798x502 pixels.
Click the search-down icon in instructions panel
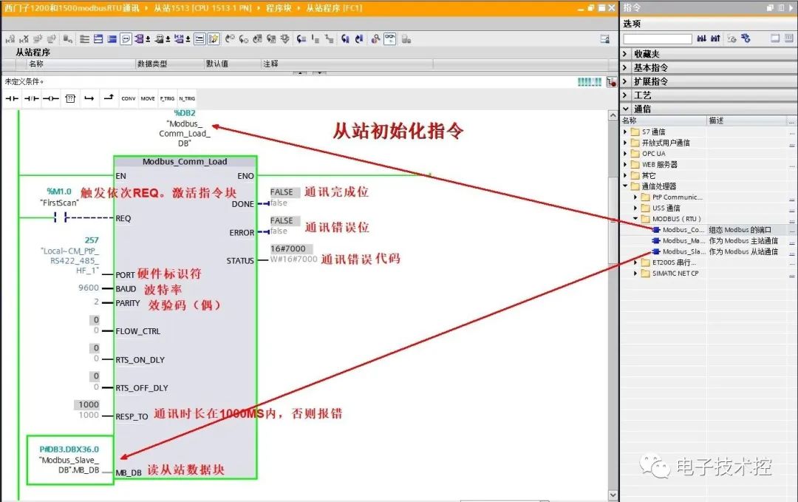701,38
